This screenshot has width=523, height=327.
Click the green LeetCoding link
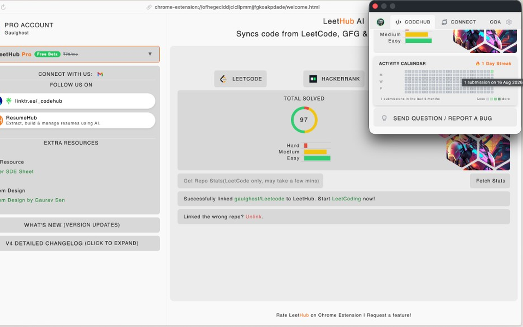(346, 199)
